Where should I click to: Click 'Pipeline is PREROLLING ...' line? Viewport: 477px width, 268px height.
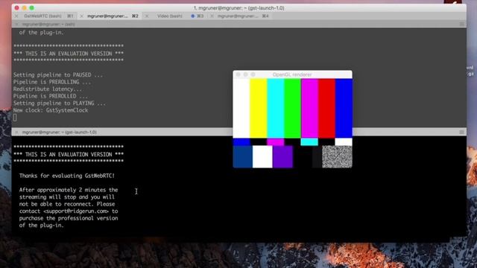click(52, 82)
